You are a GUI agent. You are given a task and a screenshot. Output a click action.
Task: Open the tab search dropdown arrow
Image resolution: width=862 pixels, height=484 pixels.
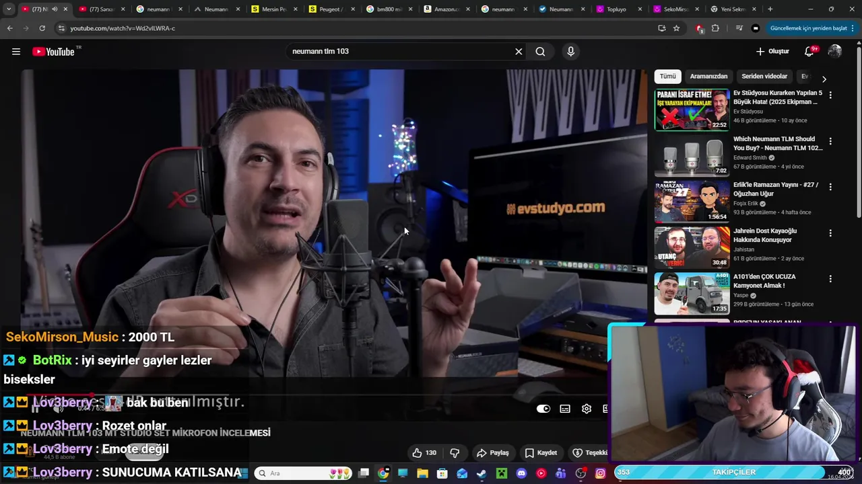pyautogui.click(x=8, y=9)
